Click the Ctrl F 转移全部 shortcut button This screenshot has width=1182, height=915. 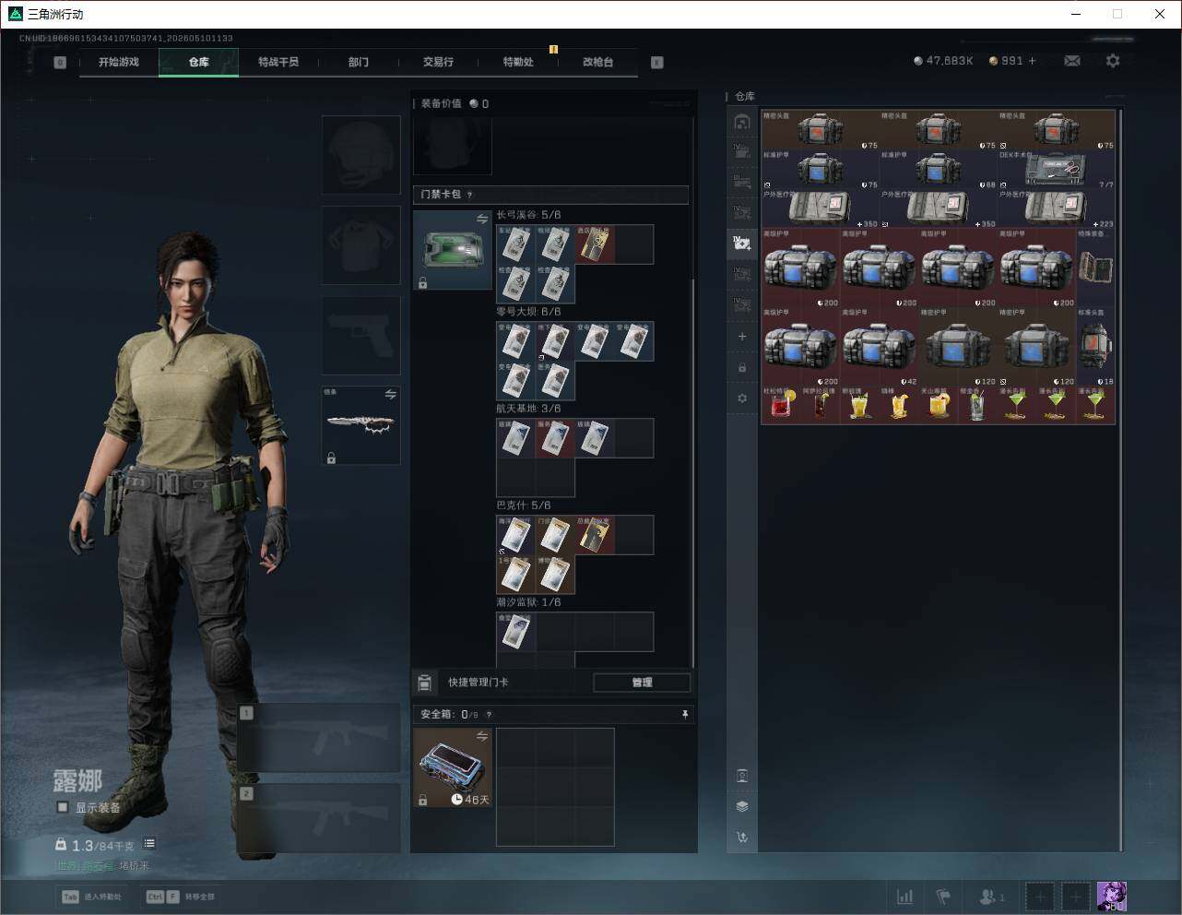181,897
